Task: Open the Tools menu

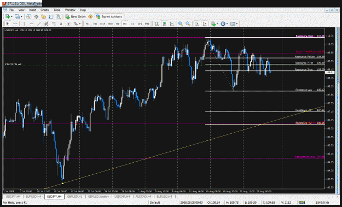Action: pyautogui.click(x=57, y=10)
